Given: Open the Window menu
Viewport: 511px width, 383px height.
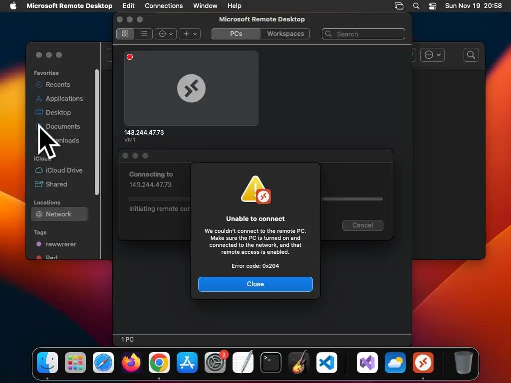Looking at the screenshot, I should 205,6.
